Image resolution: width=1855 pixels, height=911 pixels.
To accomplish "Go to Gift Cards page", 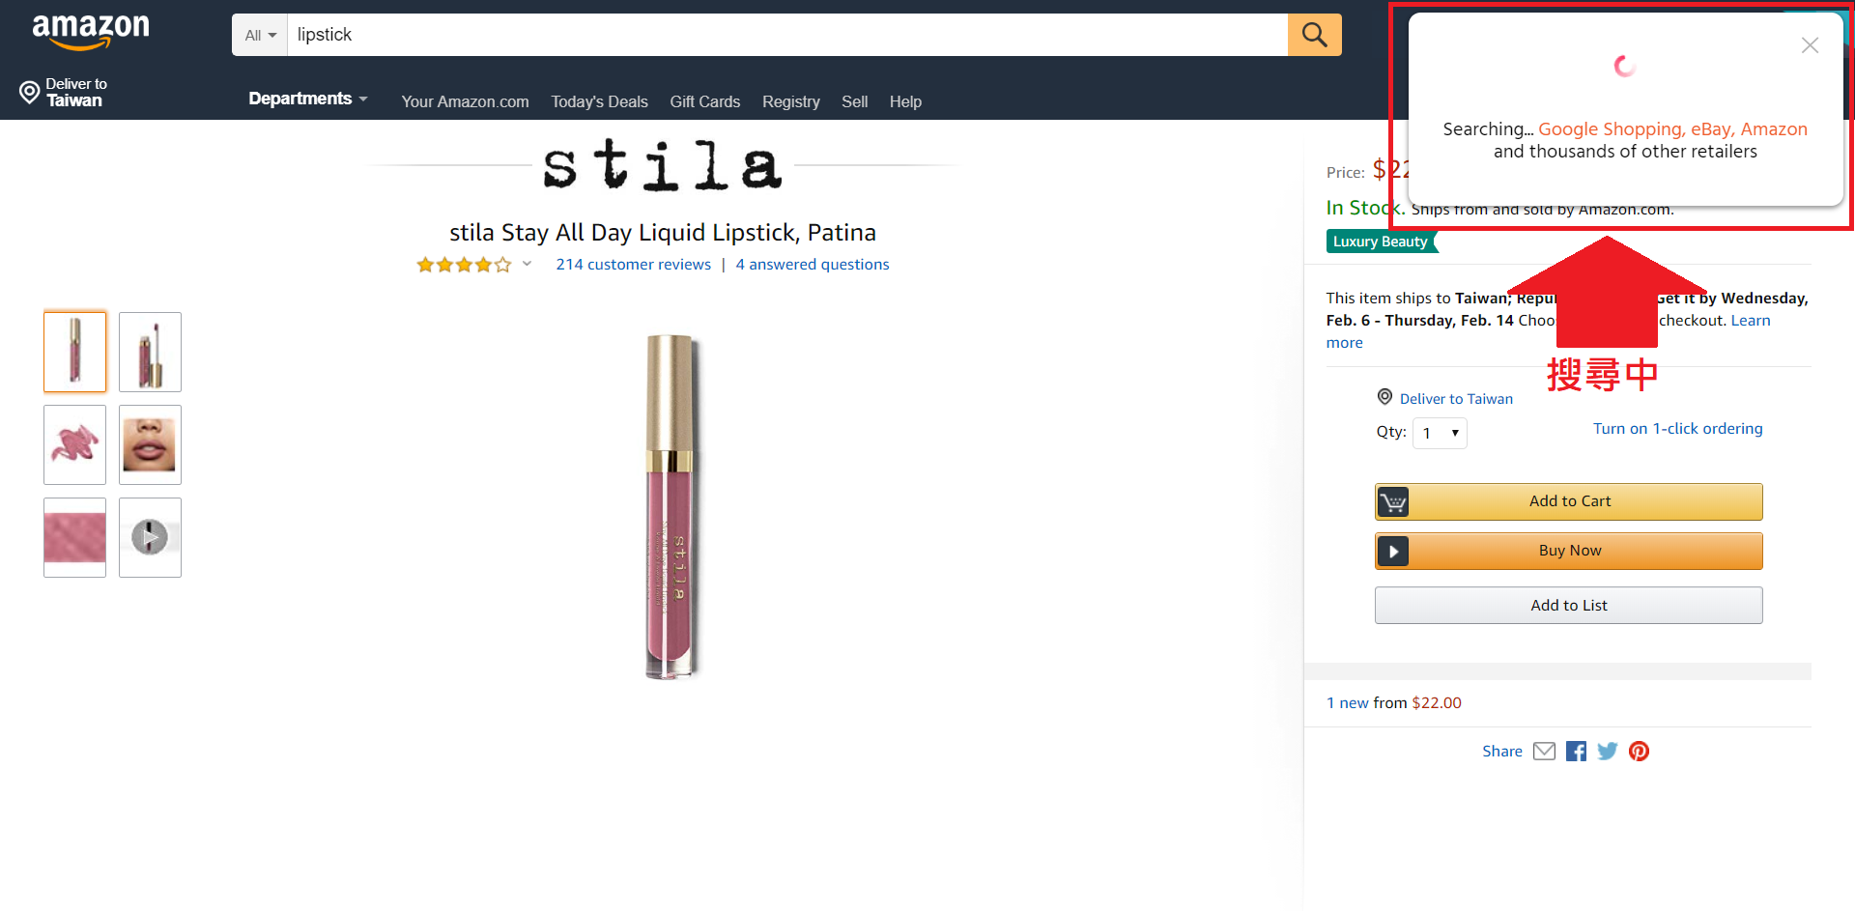I will pyautogui.click(x=704, y=101).
